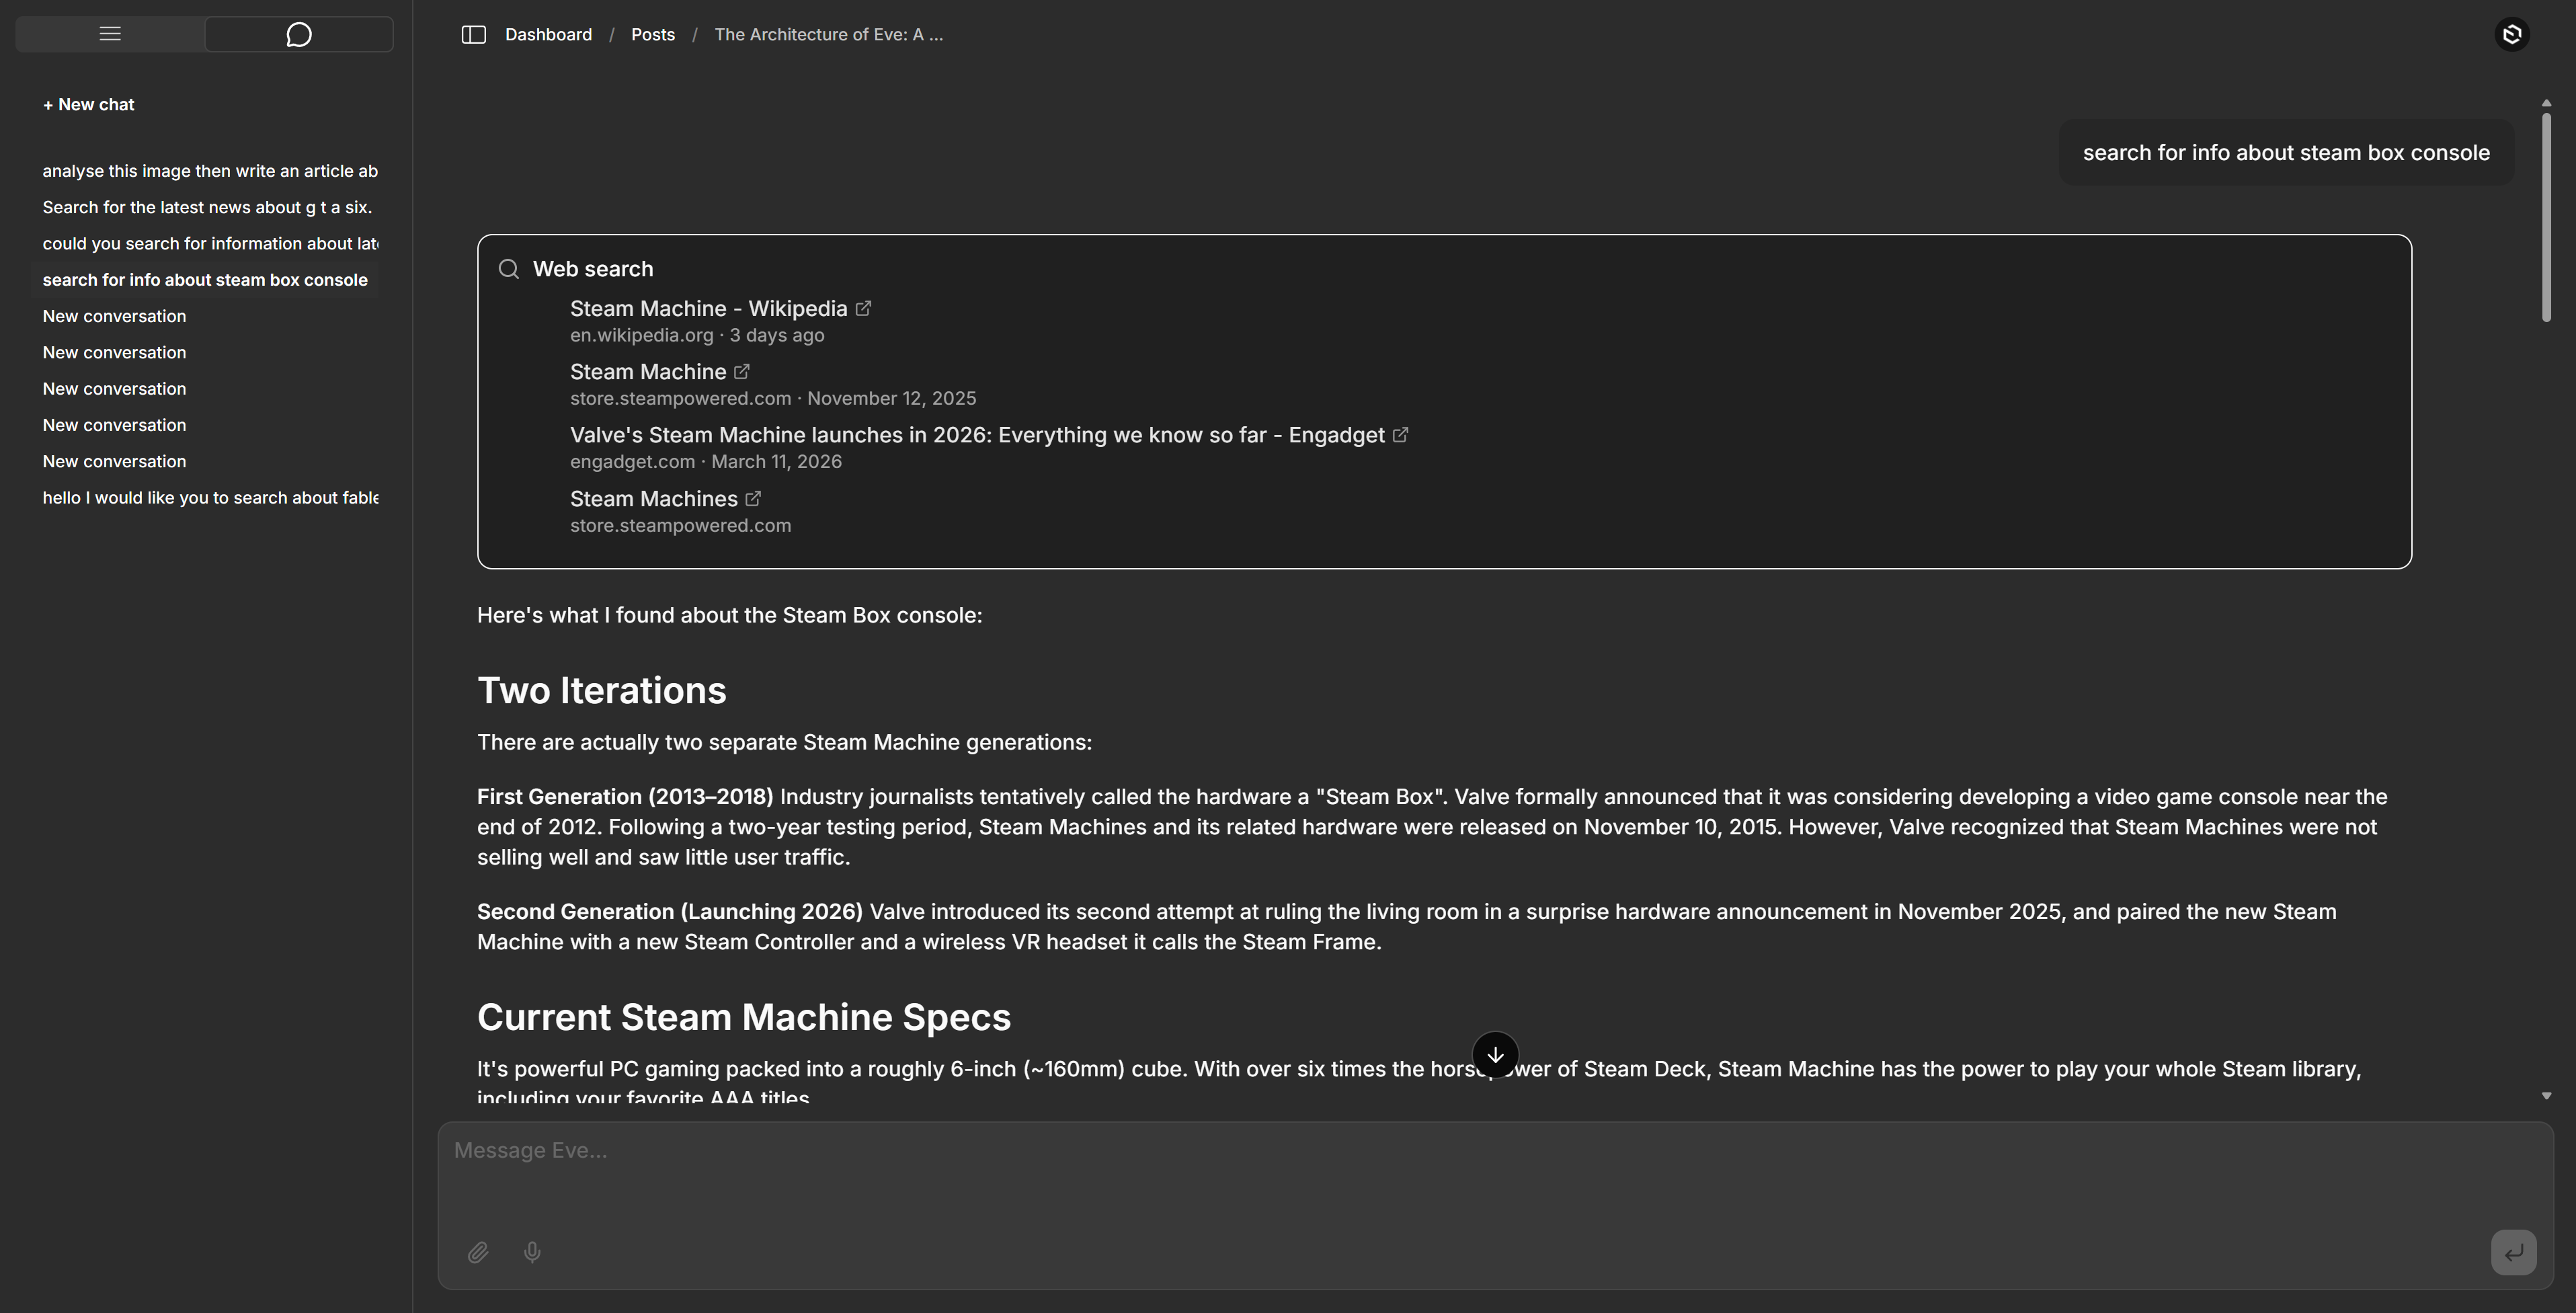Image resolution: width=2576 pixels, height=1313 pixels.
Task: Send message with the enter arrow button
Action: tap(2513, 1252)
